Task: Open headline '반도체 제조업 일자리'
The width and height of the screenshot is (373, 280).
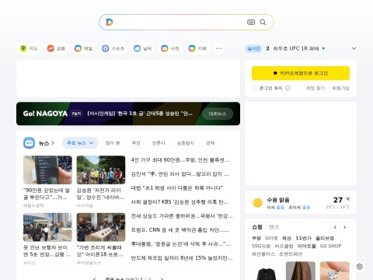Action: [182, 258]
